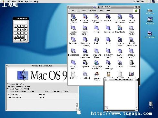This screenshot has height=118, width=158.
Task: Open the Fonts folder
Action: pyautogui.click(x=108, y=39)
